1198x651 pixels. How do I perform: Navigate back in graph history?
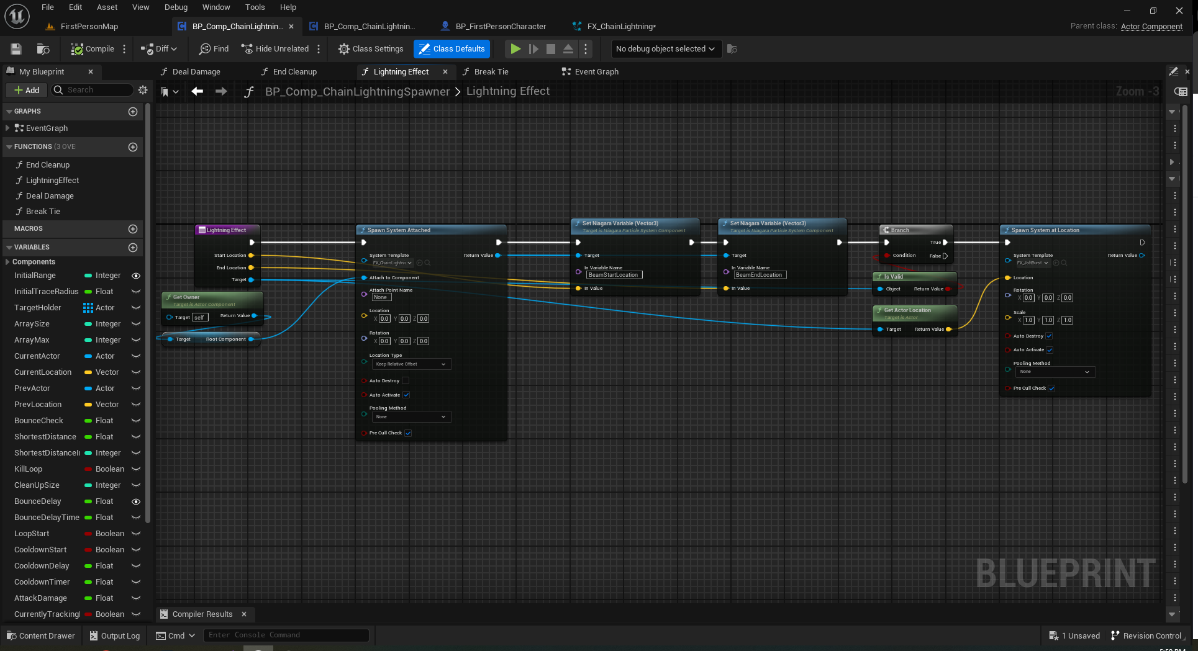[x=197, y=92]
